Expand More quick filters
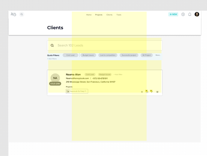The height and width of the screenshot is (156, 207). click(158, 55)
